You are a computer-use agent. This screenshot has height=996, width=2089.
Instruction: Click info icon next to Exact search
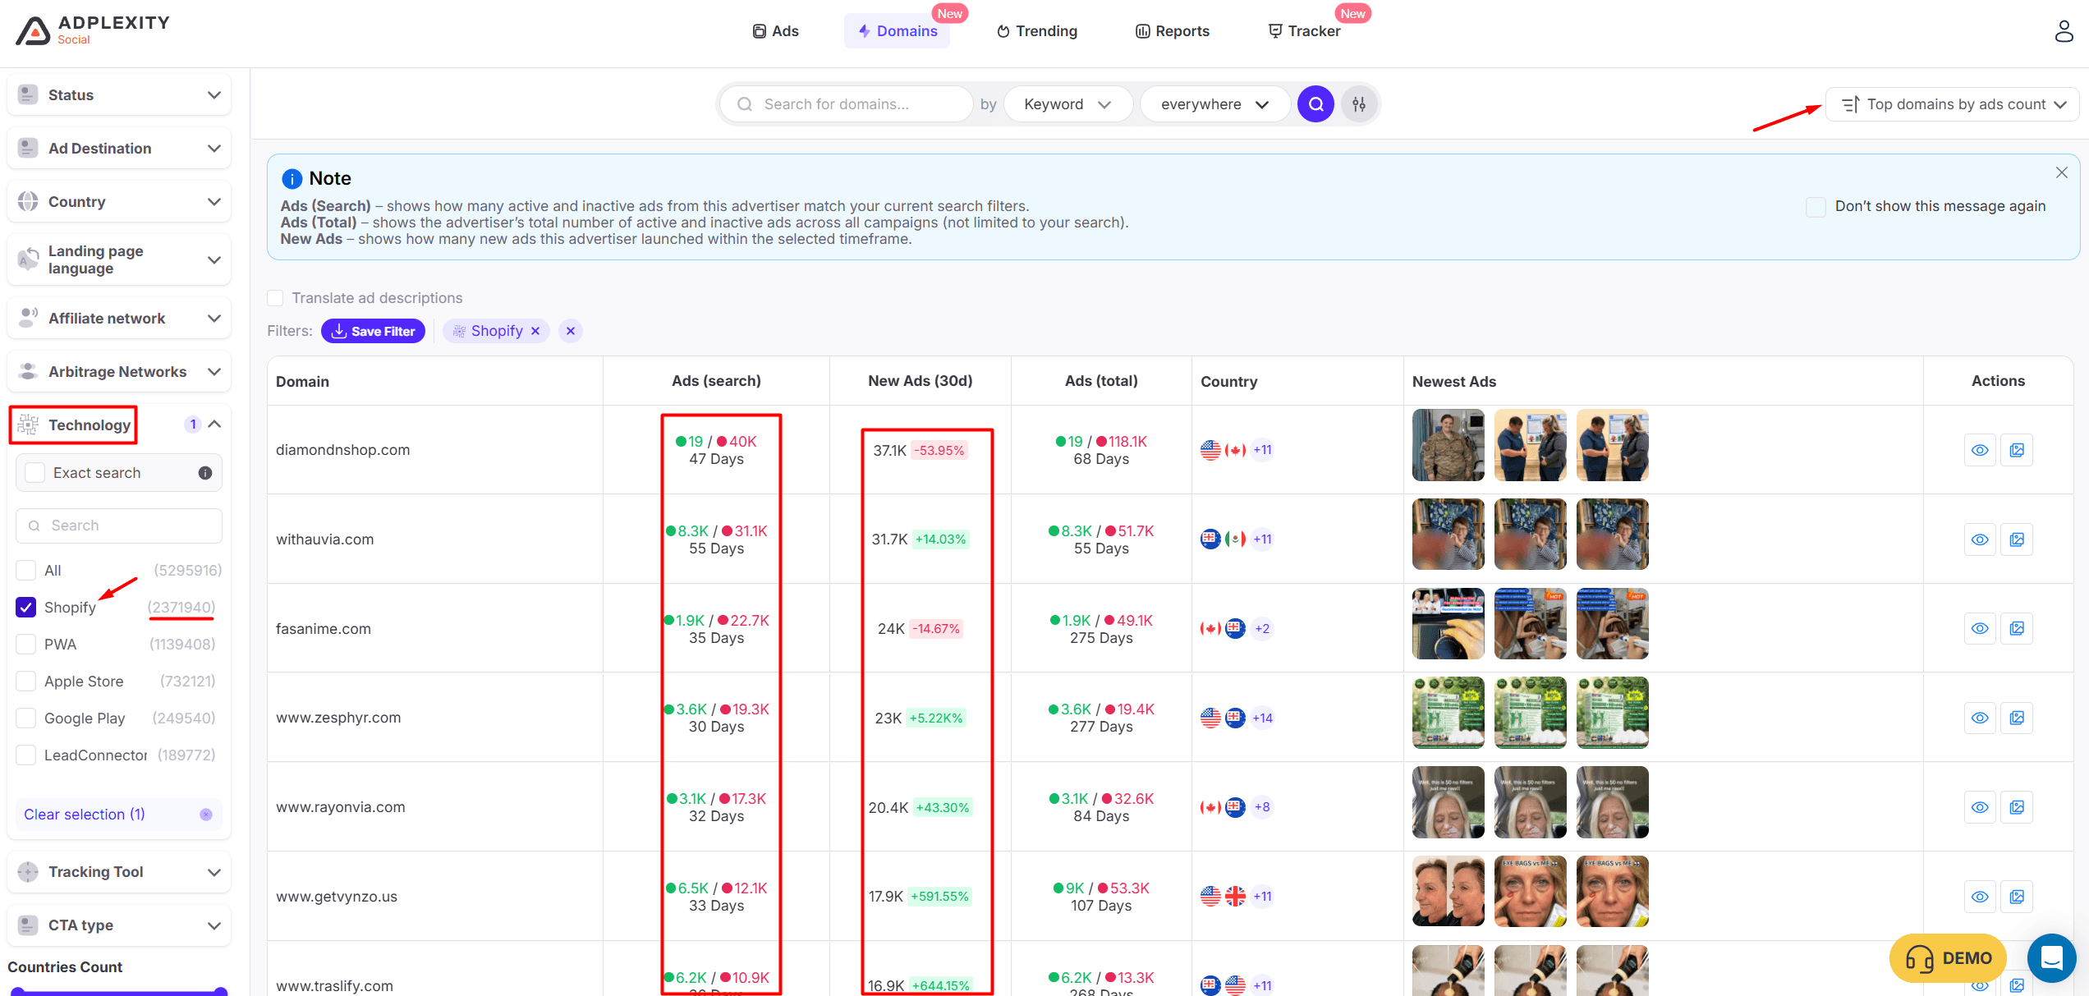[x=205, y=473]
